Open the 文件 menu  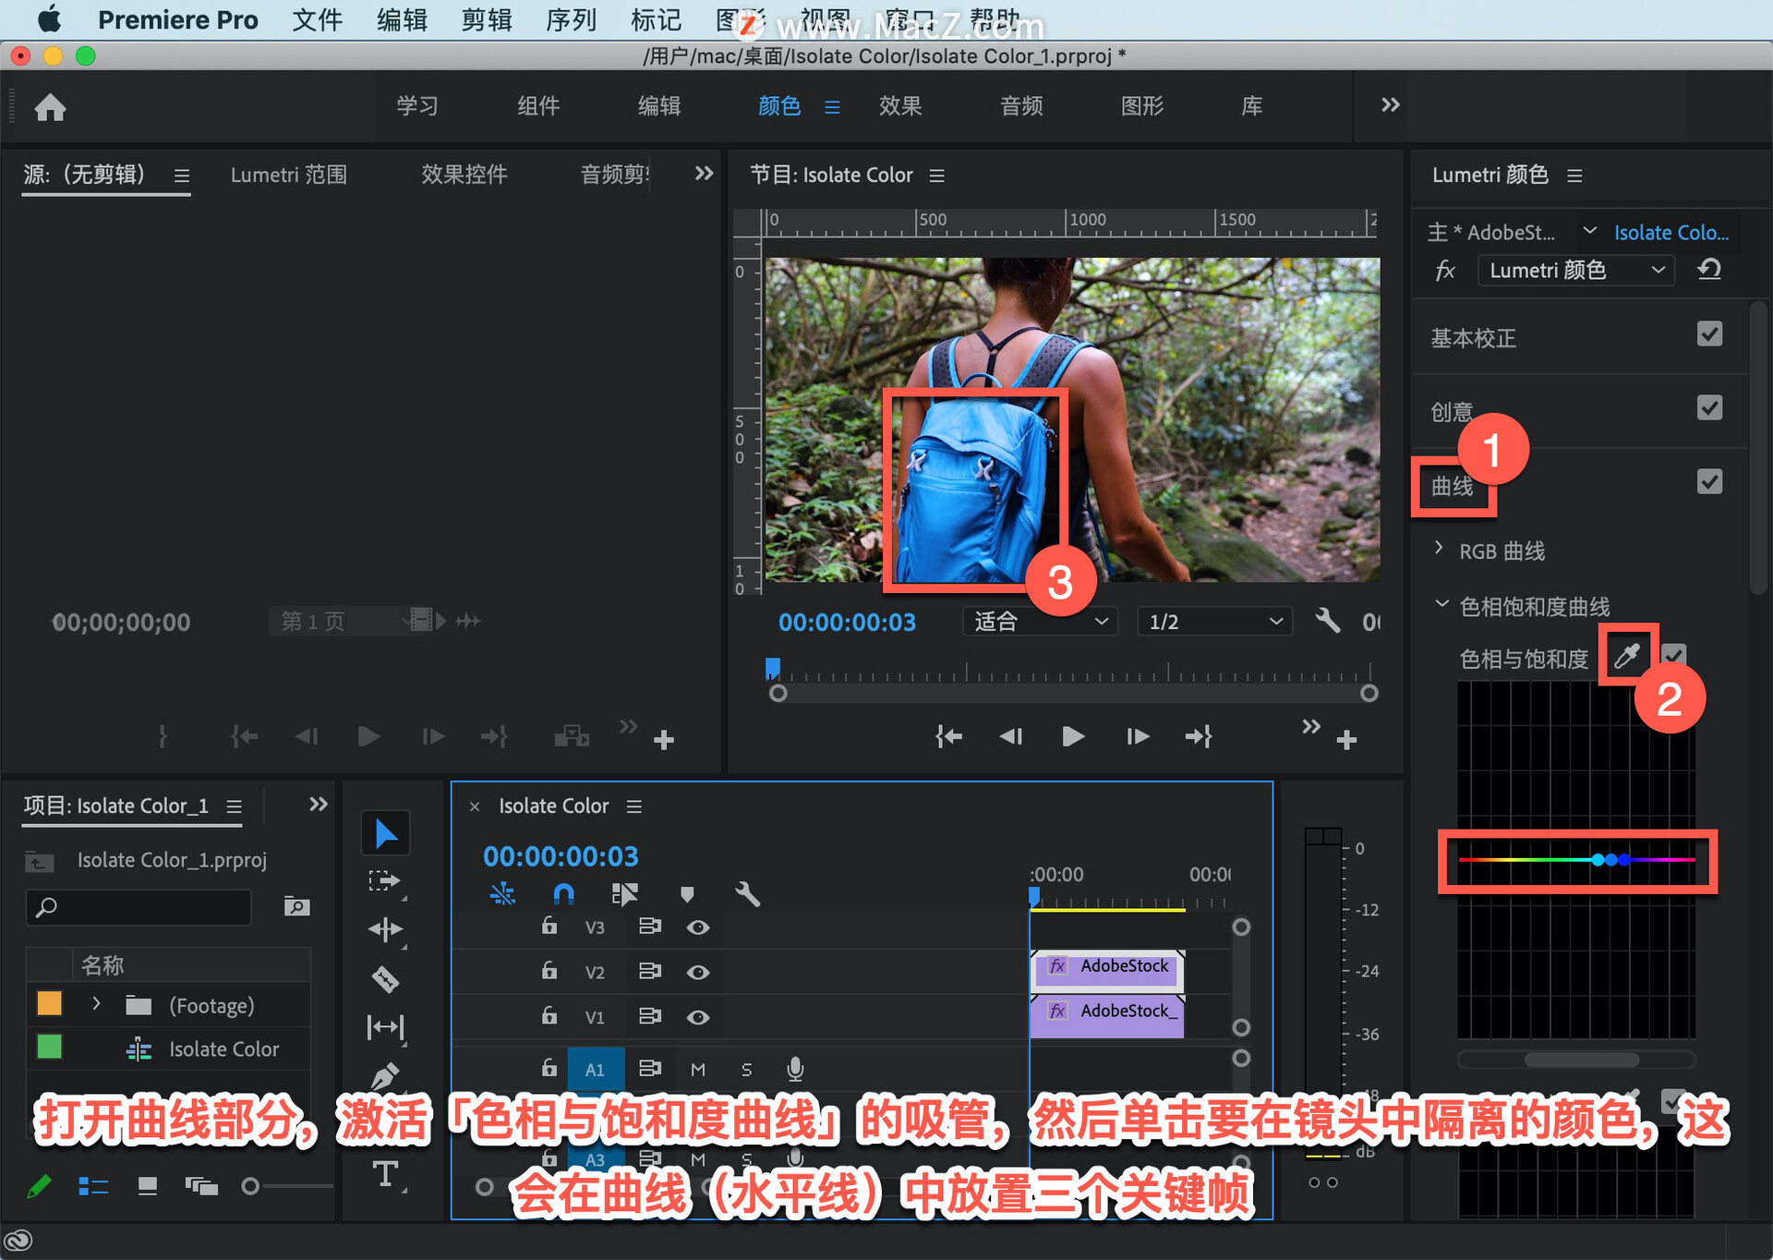[x=317, y=20]
